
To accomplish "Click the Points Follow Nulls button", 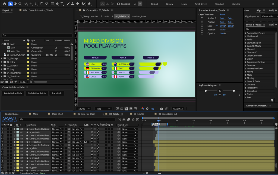I will tap(13, 93).
